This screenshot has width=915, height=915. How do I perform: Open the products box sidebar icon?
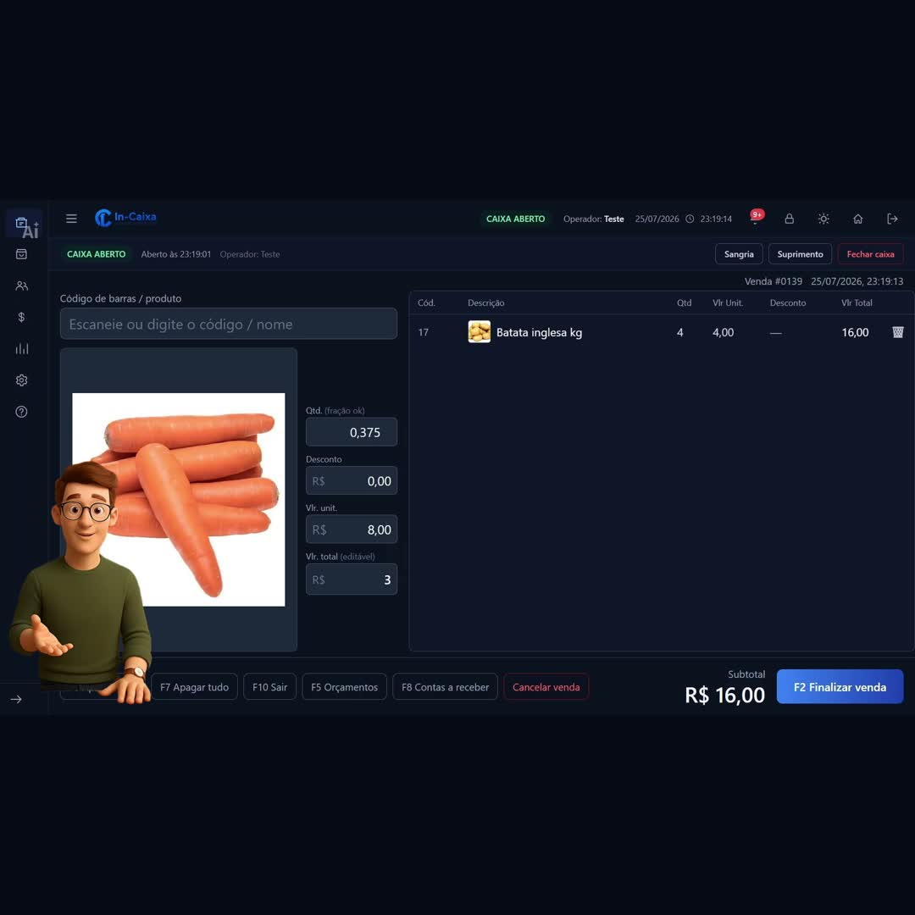[21, 254]
